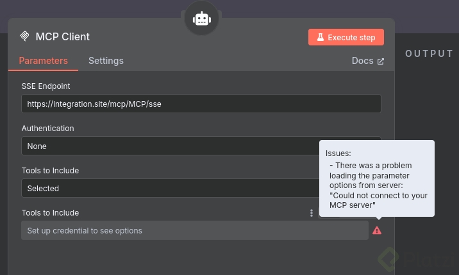Click the lower Tools to Include label
Image resolution: width=459 pixels, height=275 pixels.
point(50,212)
